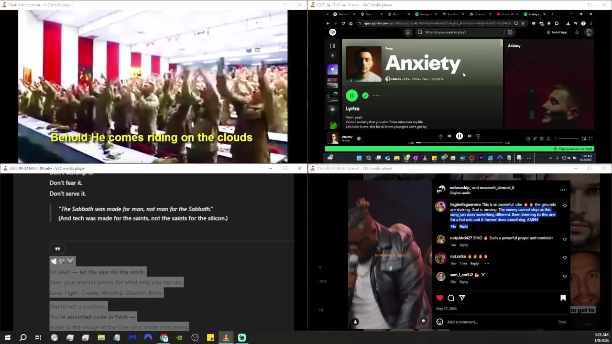The image size is (612, 344).
Task: Open Connect to a device icon in Spotify
Action: (x=548, y=139)
